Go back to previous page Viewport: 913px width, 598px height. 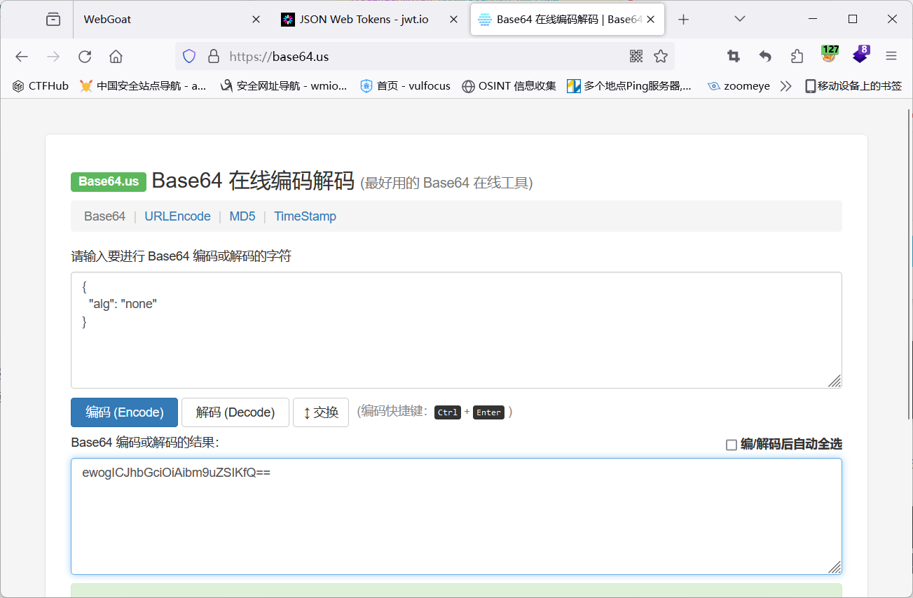coord(22,57)
